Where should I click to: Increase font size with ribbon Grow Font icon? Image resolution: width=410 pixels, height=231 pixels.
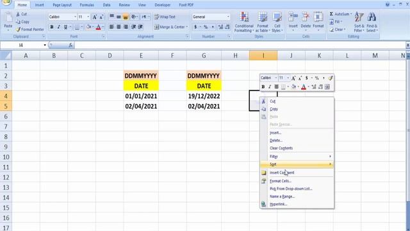(x=94, y=17)
